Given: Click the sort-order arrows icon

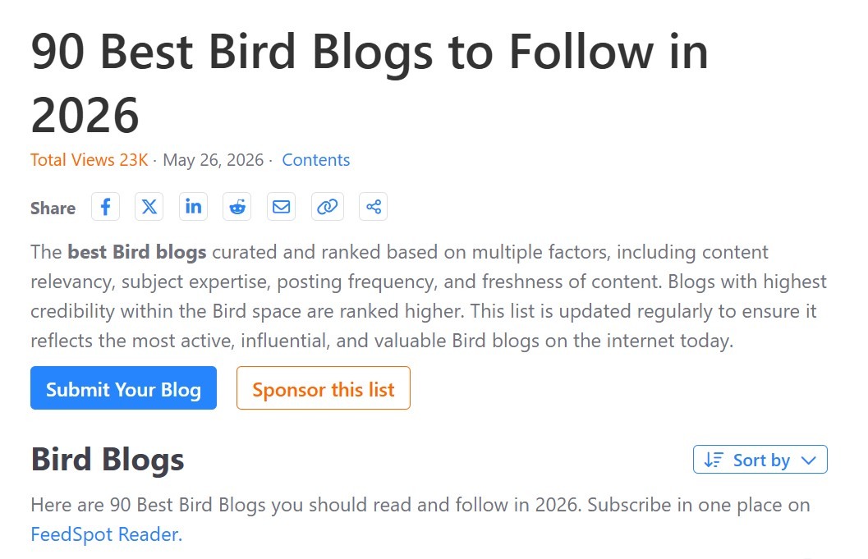Looking at the screenshot, I should click(x=714, y=460).
